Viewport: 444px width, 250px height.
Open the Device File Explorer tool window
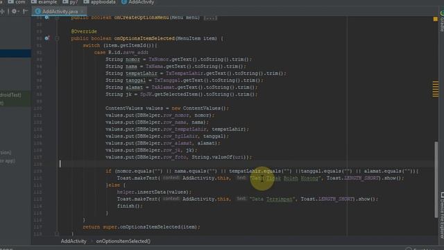(442, 215)
